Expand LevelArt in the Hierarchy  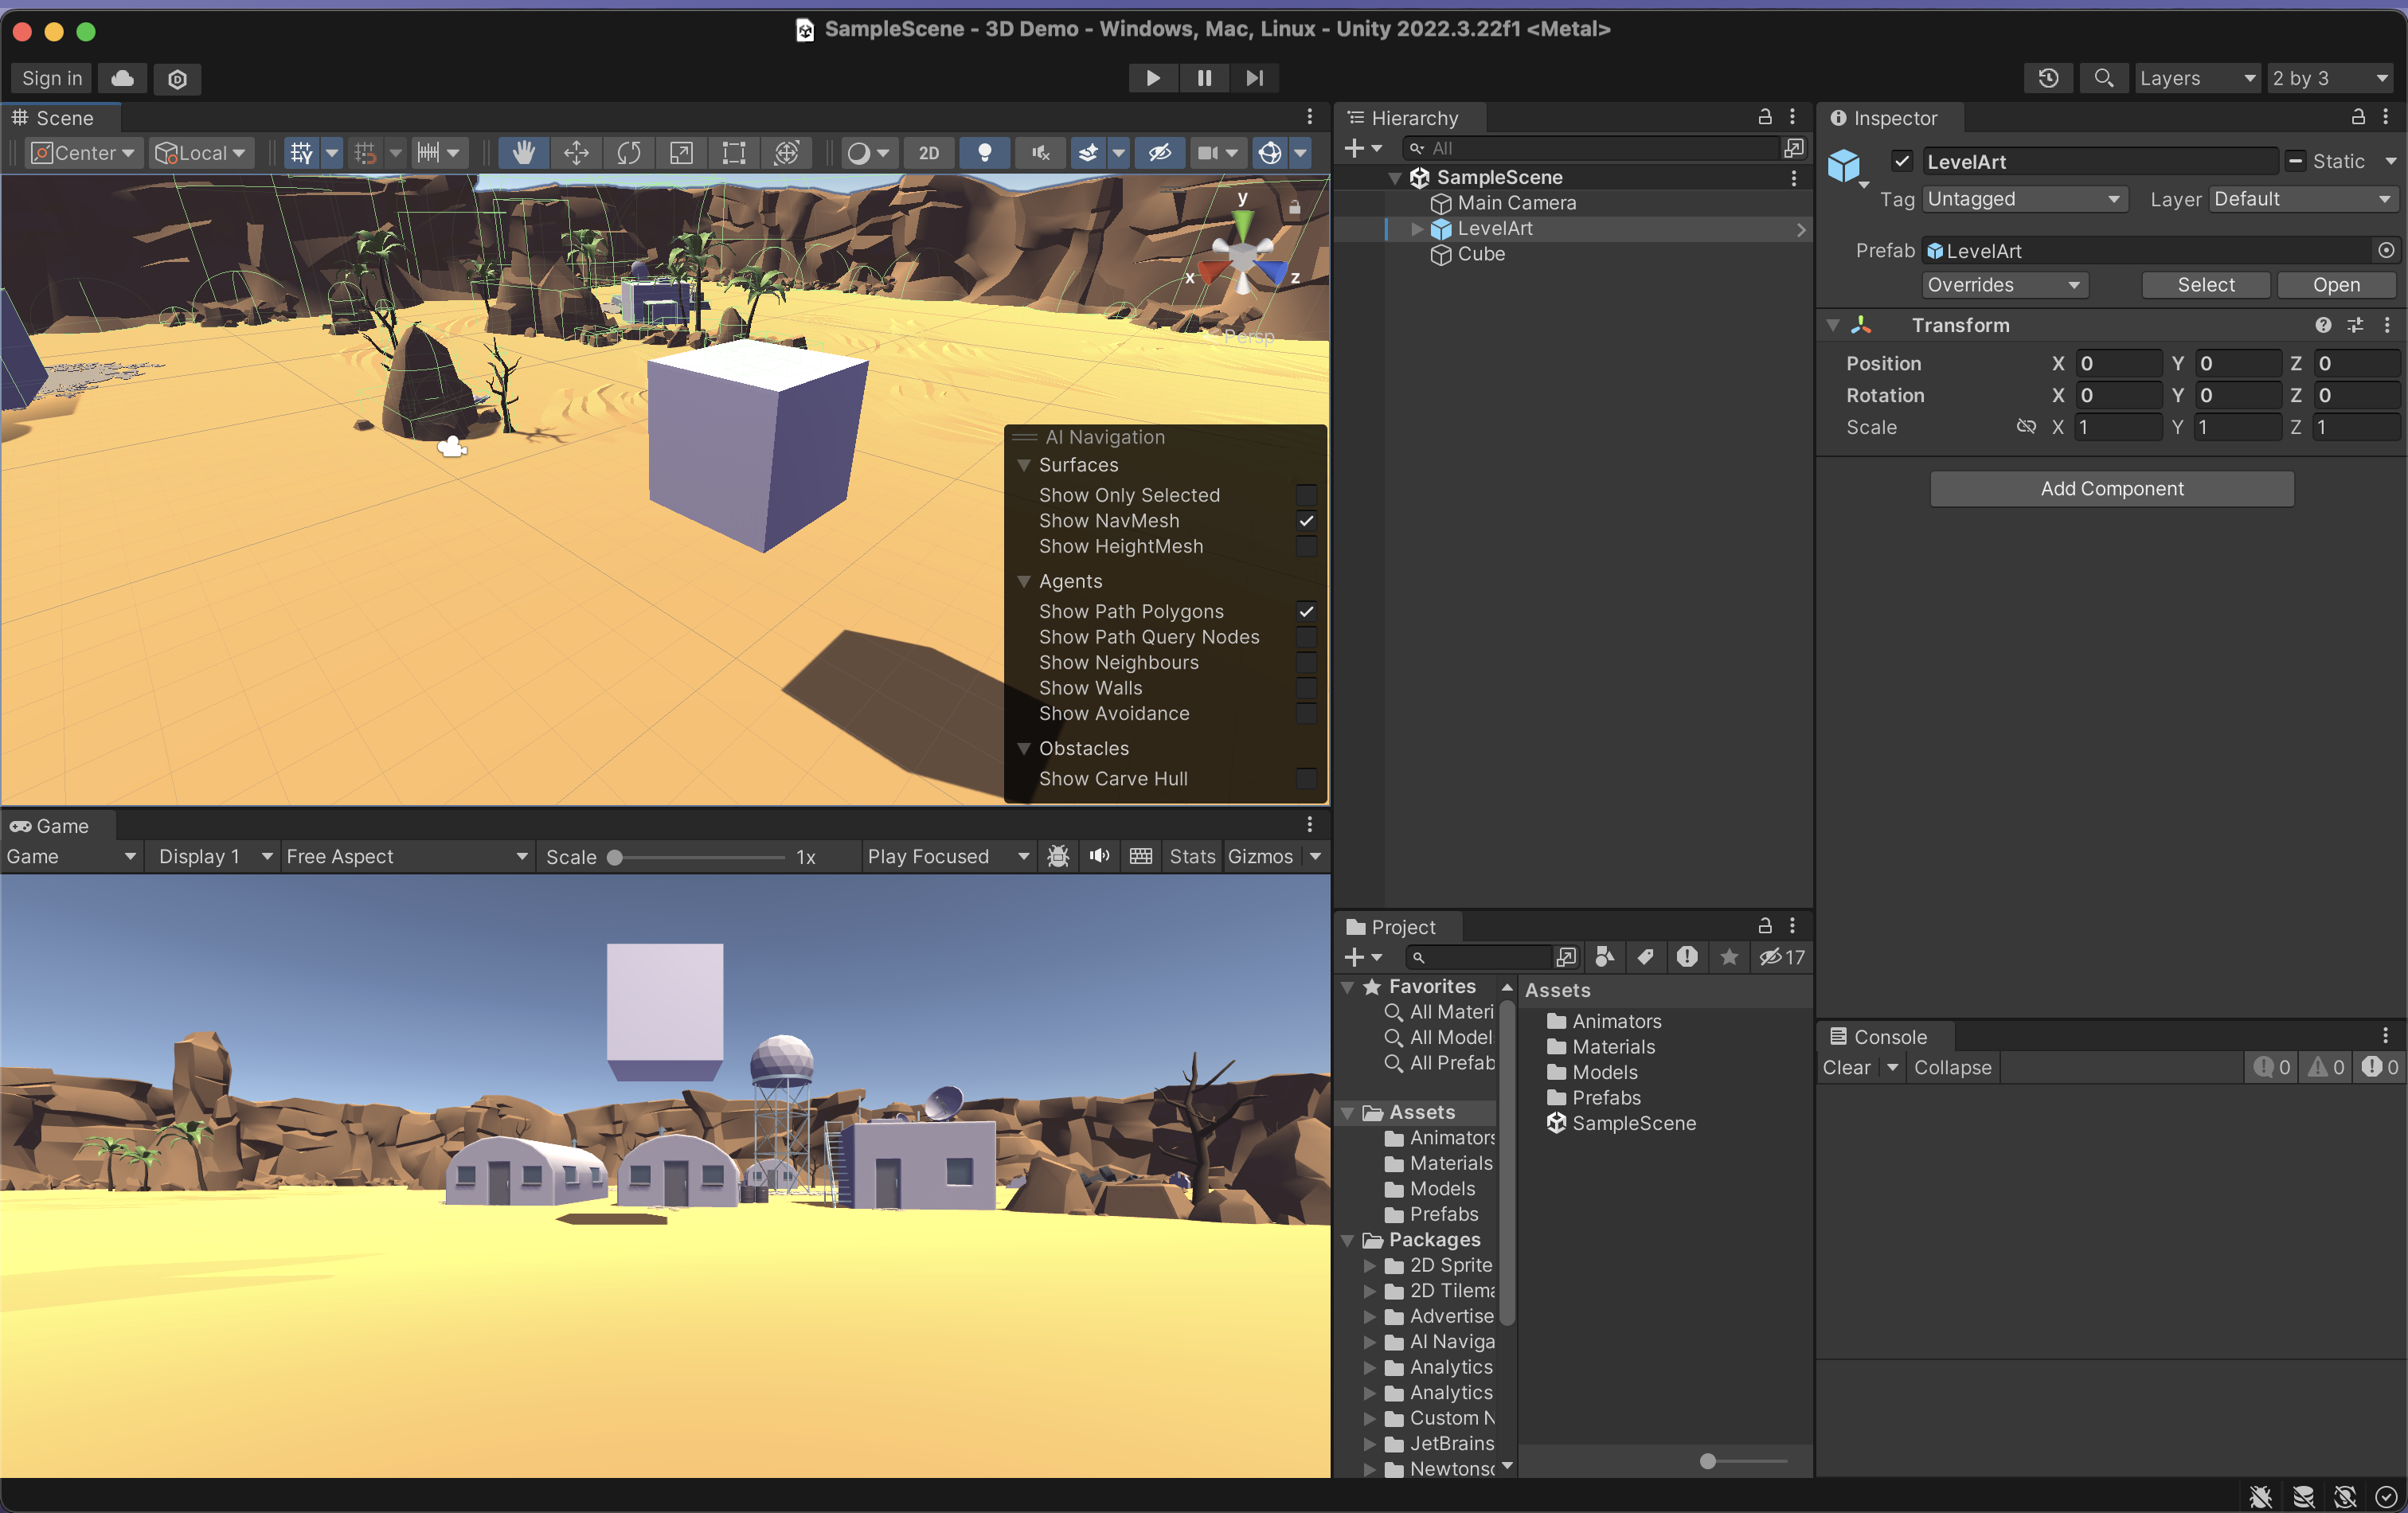pos(1416,229)
